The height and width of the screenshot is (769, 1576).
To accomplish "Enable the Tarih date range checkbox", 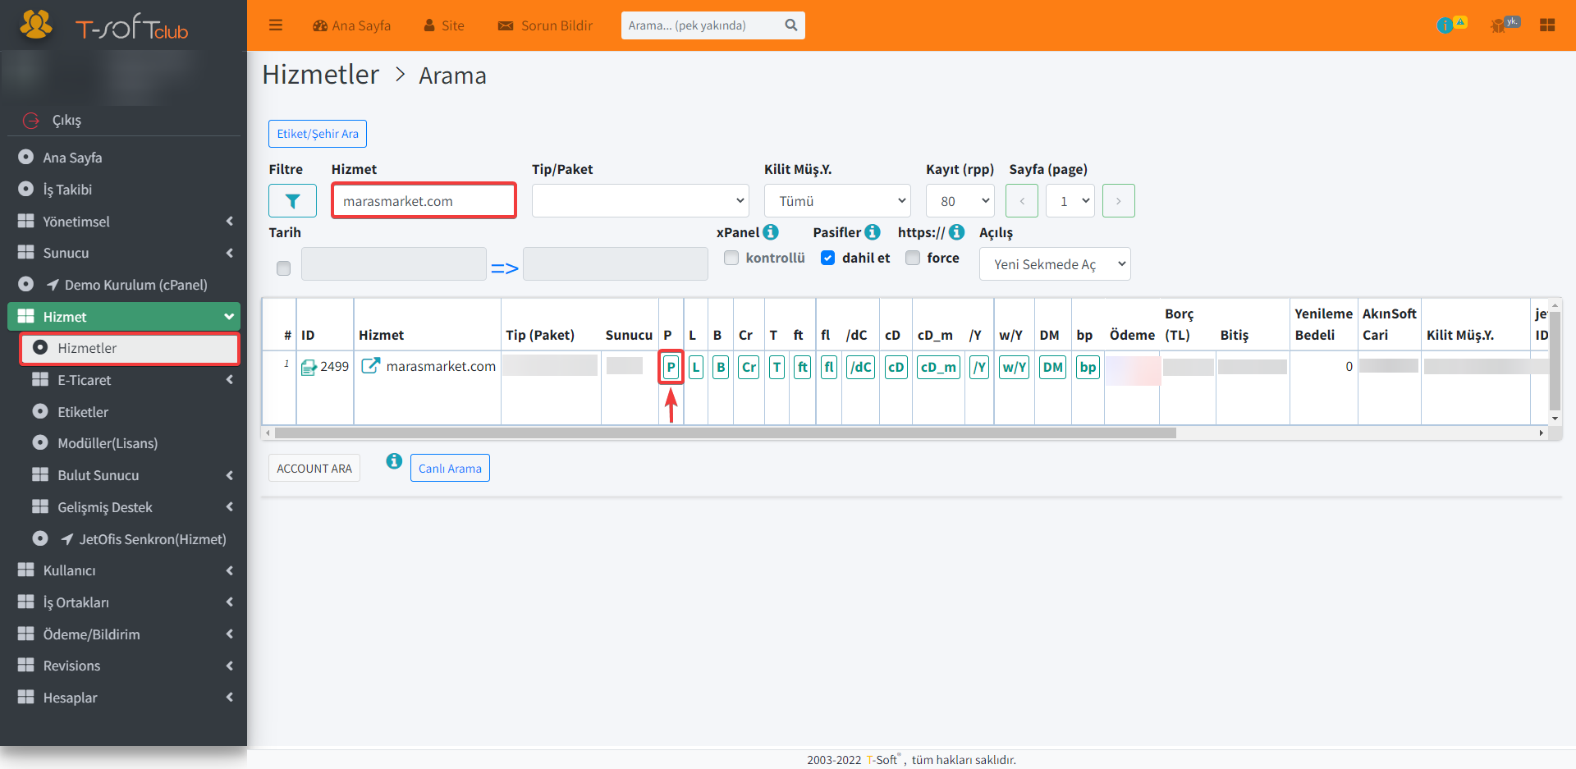I will (x=284, y=268).
